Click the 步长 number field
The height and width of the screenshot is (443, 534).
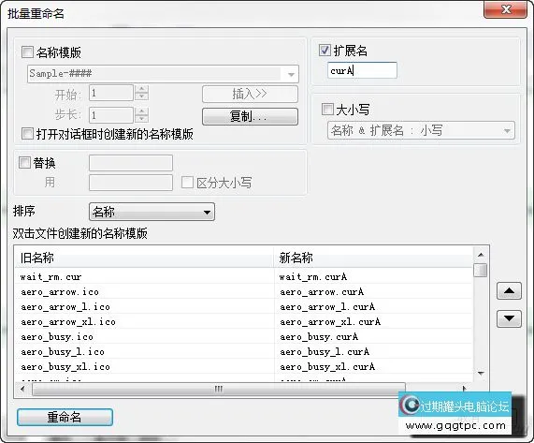(111, 115)
